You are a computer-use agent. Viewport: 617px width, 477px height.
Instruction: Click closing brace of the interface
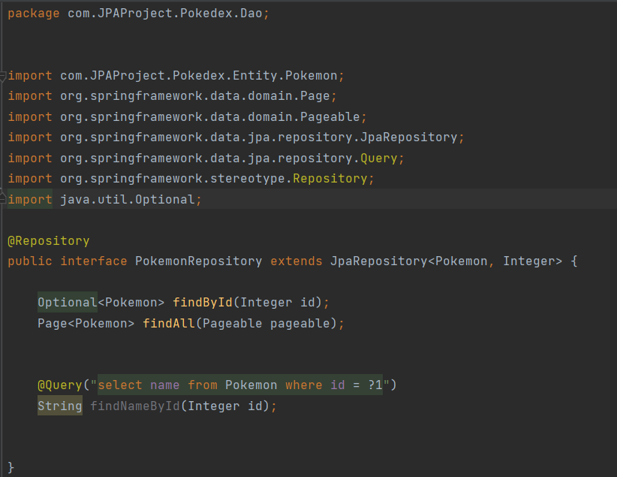click(x=11, y=468)
